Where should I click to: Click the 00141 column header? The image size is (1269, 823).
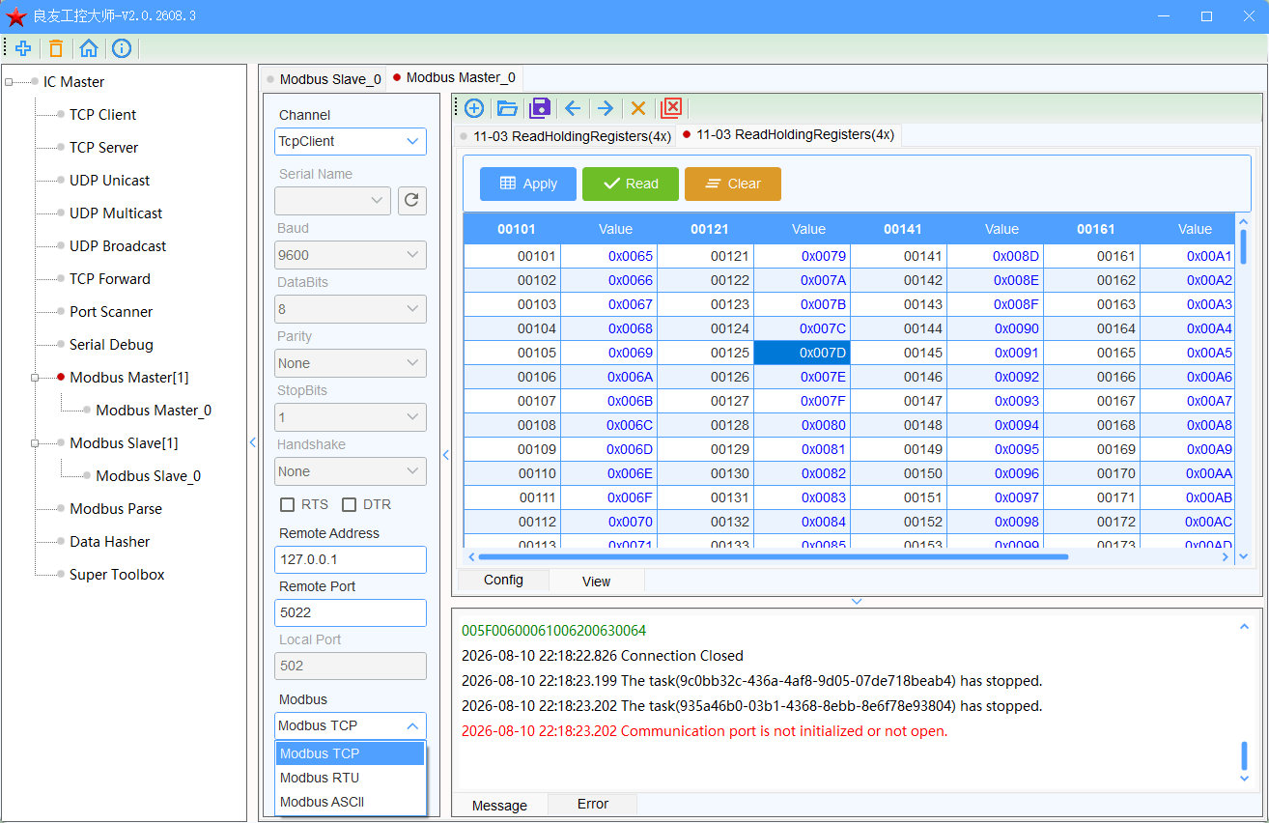tap(902, 229)
